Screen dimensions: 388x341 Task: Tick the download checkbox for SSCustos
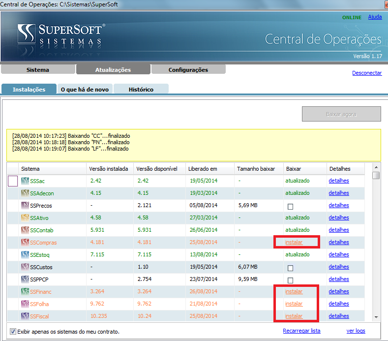pyautogui.click(x=290, y=268)
